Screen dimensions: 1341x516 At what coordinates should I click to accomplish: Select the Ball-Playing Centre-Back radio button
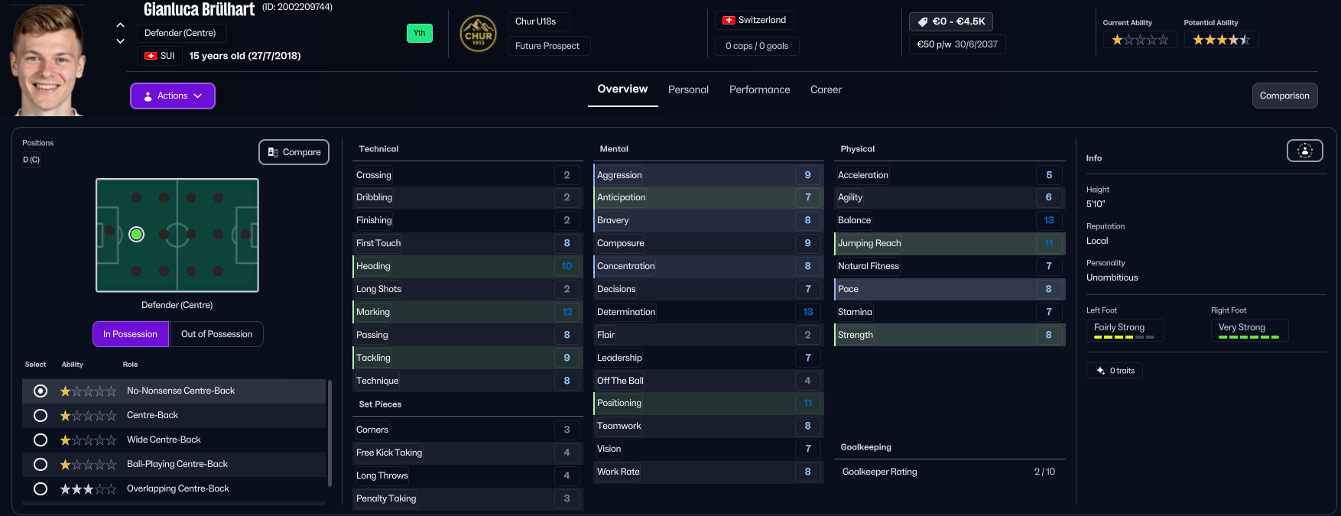(41, 464)
